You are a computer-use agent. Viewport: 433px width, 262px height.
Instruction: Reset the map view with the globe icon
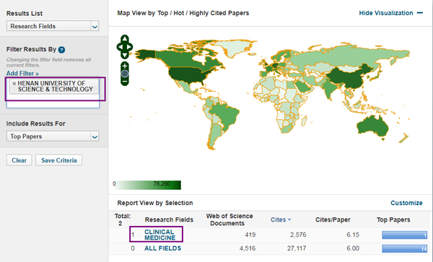pos(125,74)
